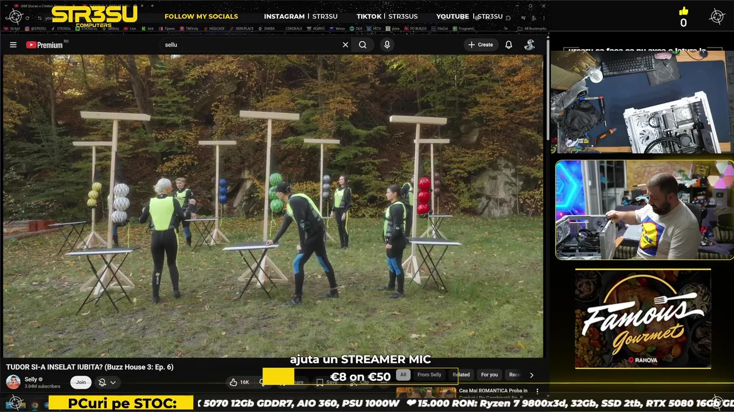This screenshot has height=412, width=734.
Task: Open the OLX bookmark
Action: point(356,29)
